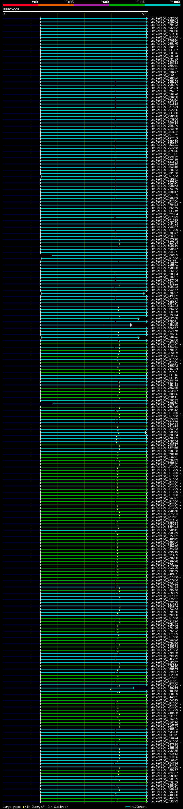Select label UniRef100_C4MBP1

(x=164, y=729)
